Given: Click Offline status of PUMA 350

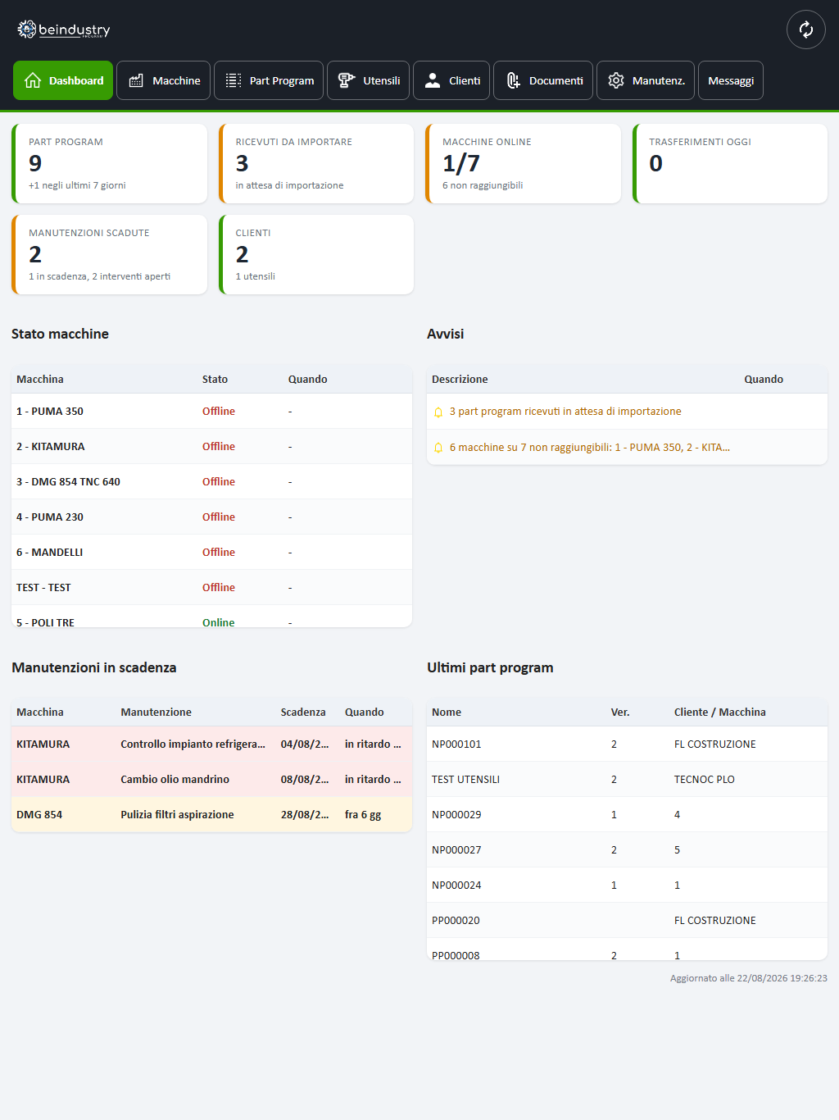Looking at the screenshot, I should 219,412.
